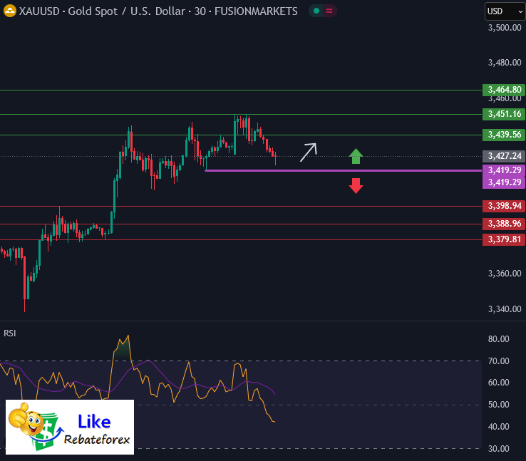The height and width of the screenshot is (461, 526).
Task: Click the XAUUSD Gold Spot symbol title
Action: click(x=102, y=11)
